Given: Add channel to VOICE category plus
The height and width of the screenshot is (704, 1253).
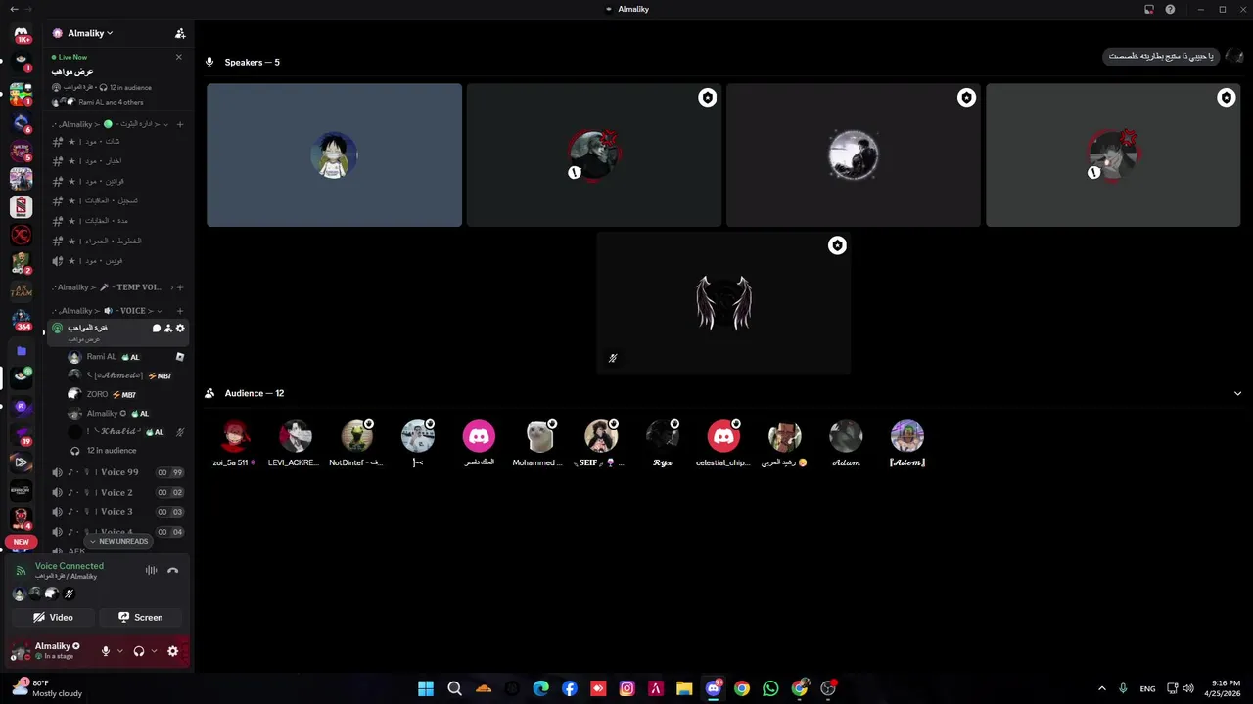Looking at the screenshot, I should pos(180,311).
